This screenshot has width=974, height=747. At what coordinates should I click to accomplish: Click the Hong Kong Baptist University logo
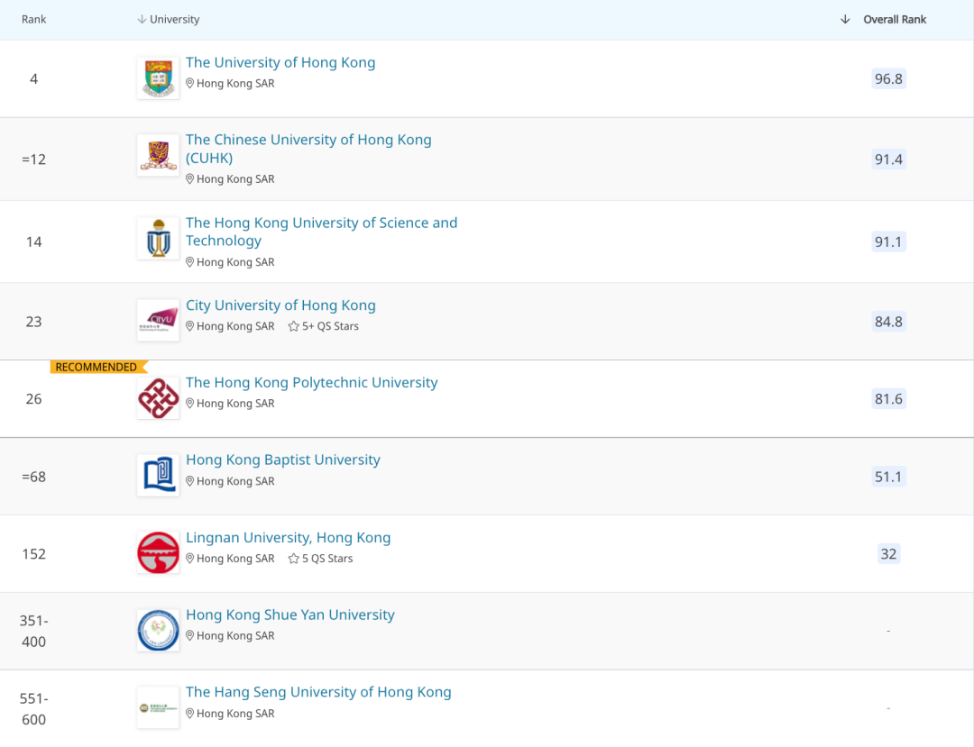(x=158, y=475)
